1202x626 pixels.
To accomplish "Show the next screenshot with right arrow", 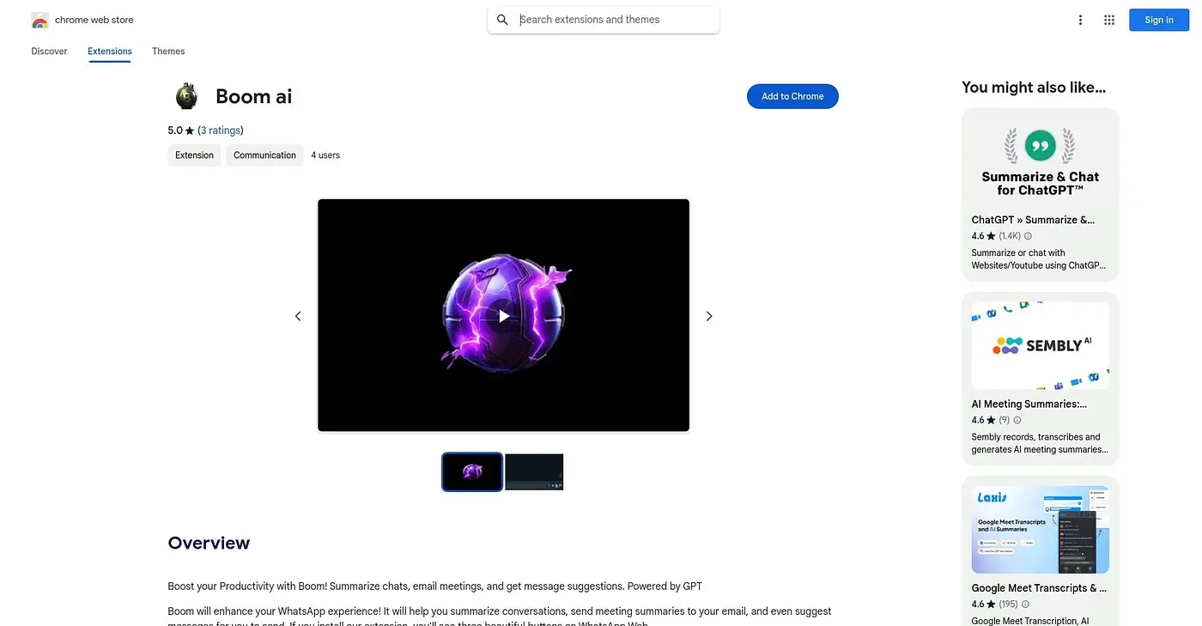I will [709, 316].
